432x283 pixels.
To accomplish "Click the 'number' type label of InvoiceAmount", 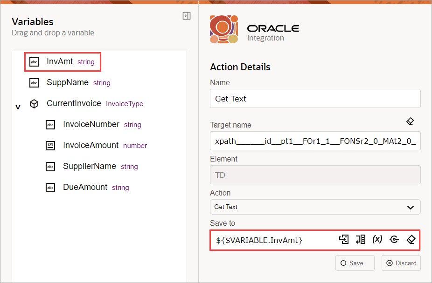I will point(135,146).
